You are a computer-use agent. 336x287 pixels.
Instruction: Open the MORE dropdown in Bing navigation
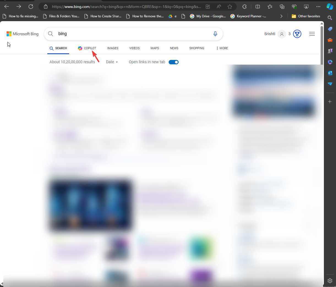point(222,48)
